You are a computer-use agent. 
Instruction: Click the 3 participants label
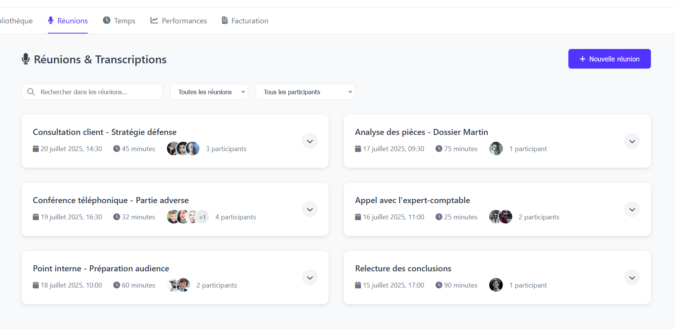click(x=226, y=149)
